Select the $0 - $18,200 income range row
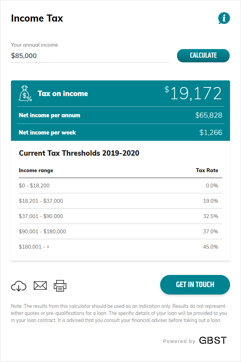The height and width of the screenshot is (362, 241). pyautogui.click(x=120, y=186)
